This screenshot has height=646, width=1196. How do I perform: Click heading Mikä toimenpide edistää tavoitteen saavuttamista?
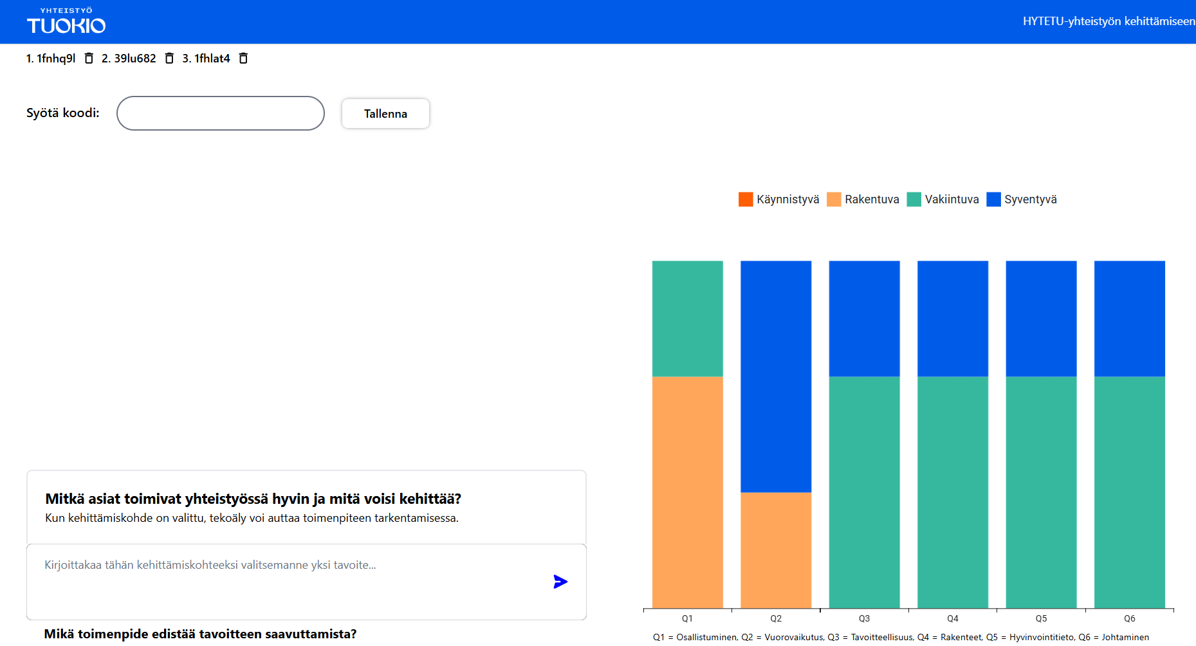point(200,634)
